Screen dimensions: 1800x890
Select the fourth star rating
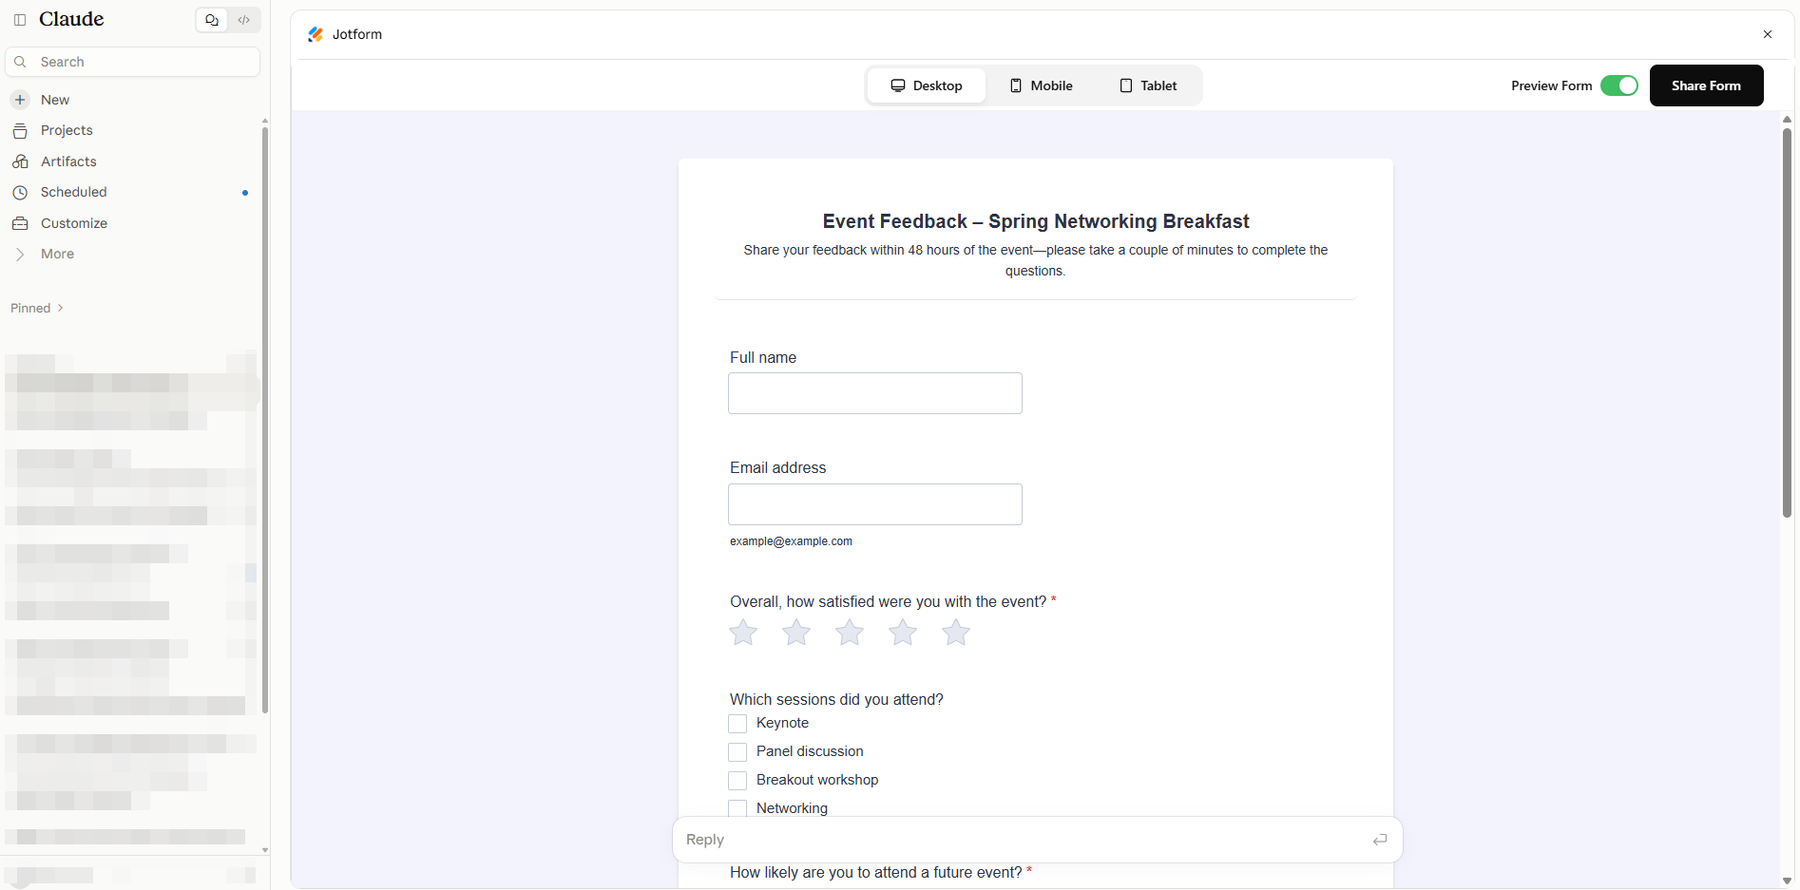click(903, 633)
